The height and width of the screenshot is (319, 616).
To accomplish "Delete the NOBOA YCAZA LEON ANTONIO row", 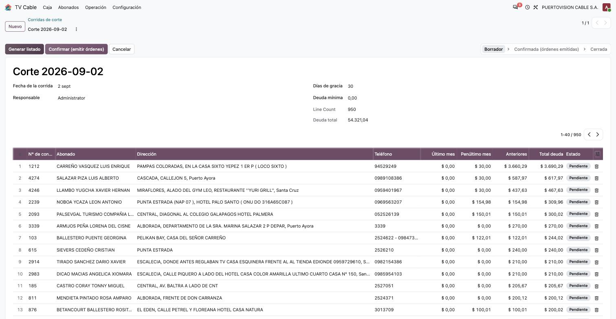I will (x=596, y=202).
